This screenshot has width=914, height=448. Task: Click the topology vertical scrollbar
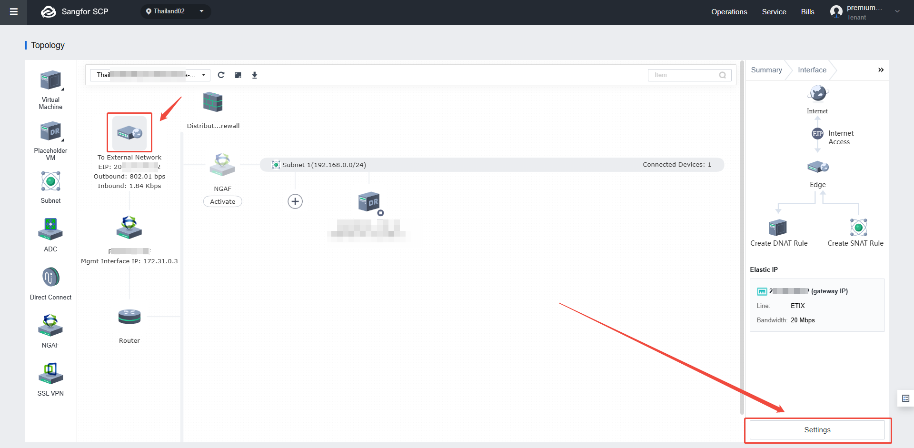tap(742, 238)
